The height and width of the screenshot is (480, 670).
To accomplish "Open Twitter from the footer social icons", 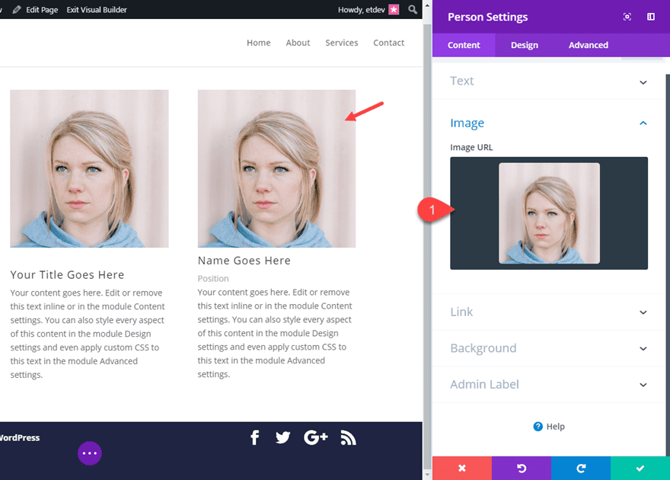I will point(282,437).
